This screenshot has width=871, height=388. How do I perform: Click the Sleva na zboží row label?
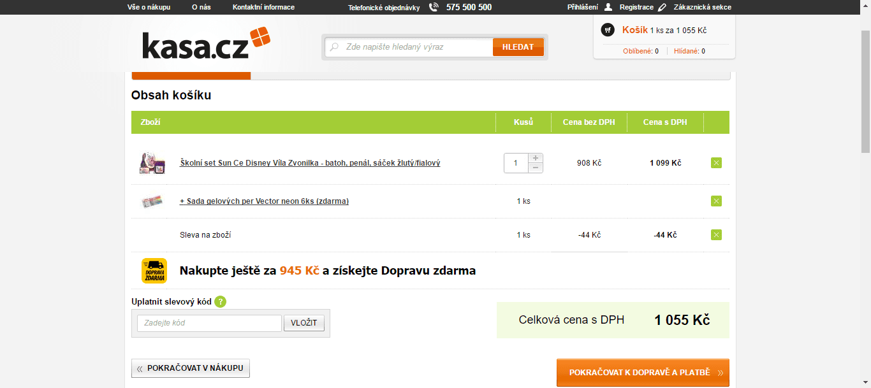205,235
